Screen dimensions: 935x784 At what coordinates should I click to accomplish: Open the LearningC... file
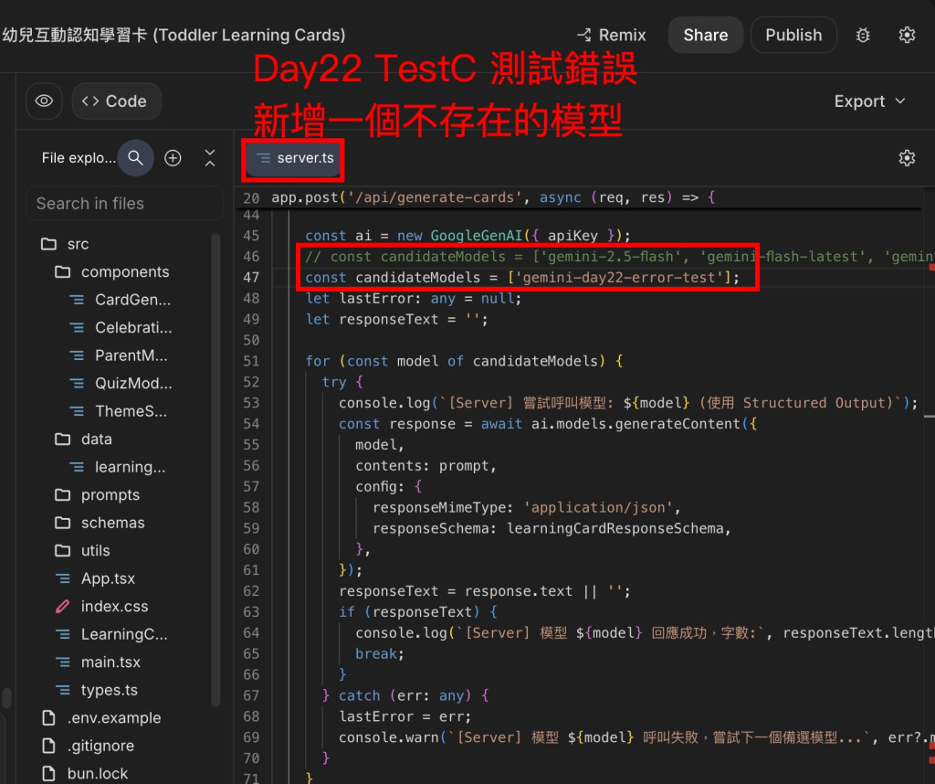point(111,634)
